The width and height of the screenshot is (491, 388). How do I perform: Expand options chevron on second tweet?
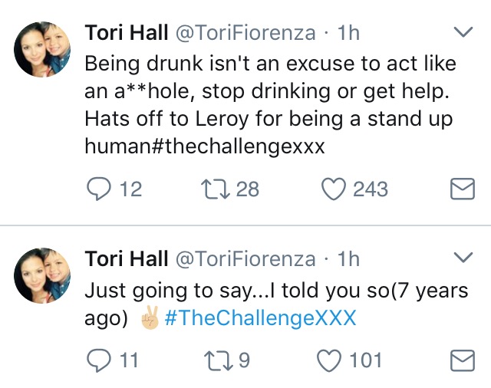coord(463,257)
